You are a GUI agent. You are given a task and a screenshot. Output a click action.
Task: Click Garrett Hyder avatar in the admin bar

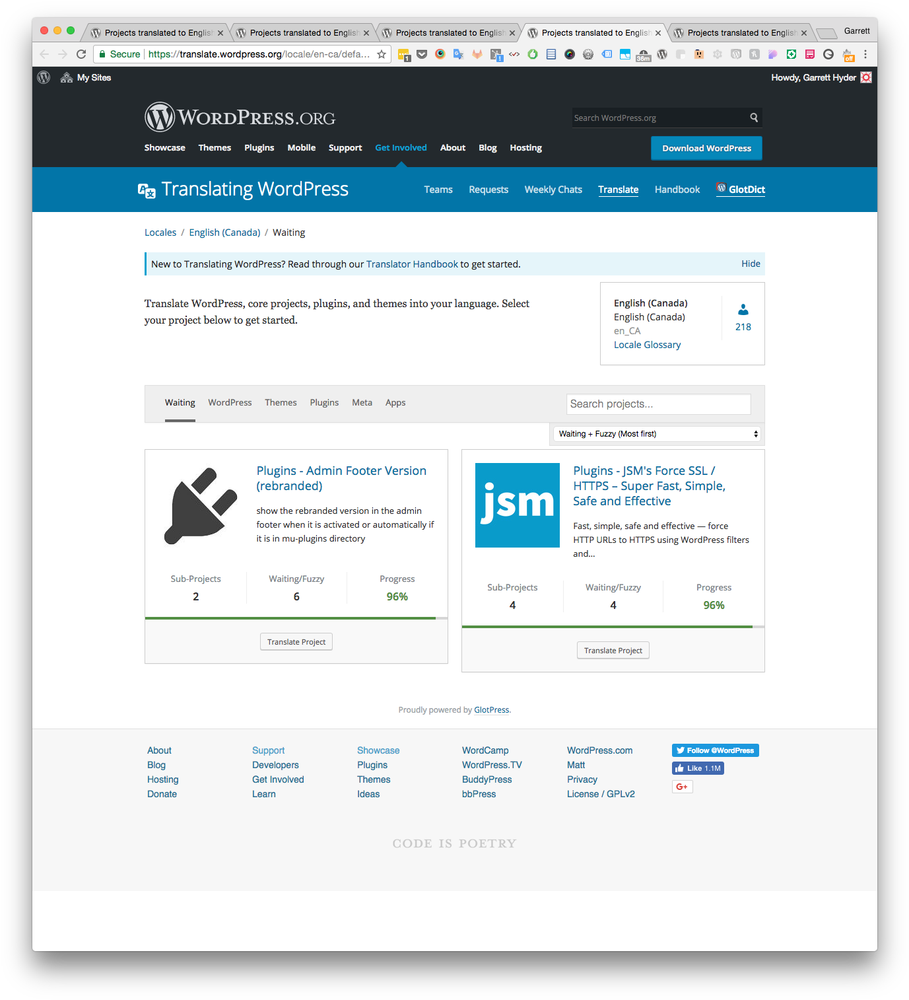pyautogui.click(x=866, y=77)
